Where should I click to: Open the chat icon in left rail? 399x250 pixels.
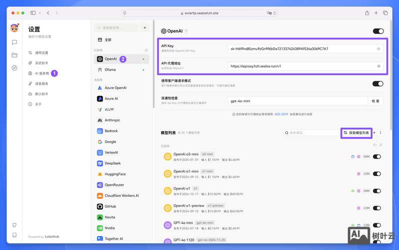tap(15, 42)
